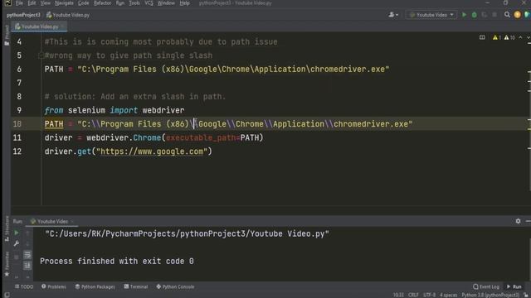Open the Youtube Video run configuration dropdown
The height and width of the screenshot is (298, 531).
tap(431, 15)
